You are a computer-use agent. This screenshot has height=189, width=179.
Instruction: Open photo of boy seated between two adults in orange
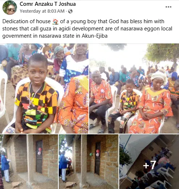[134, 88]
